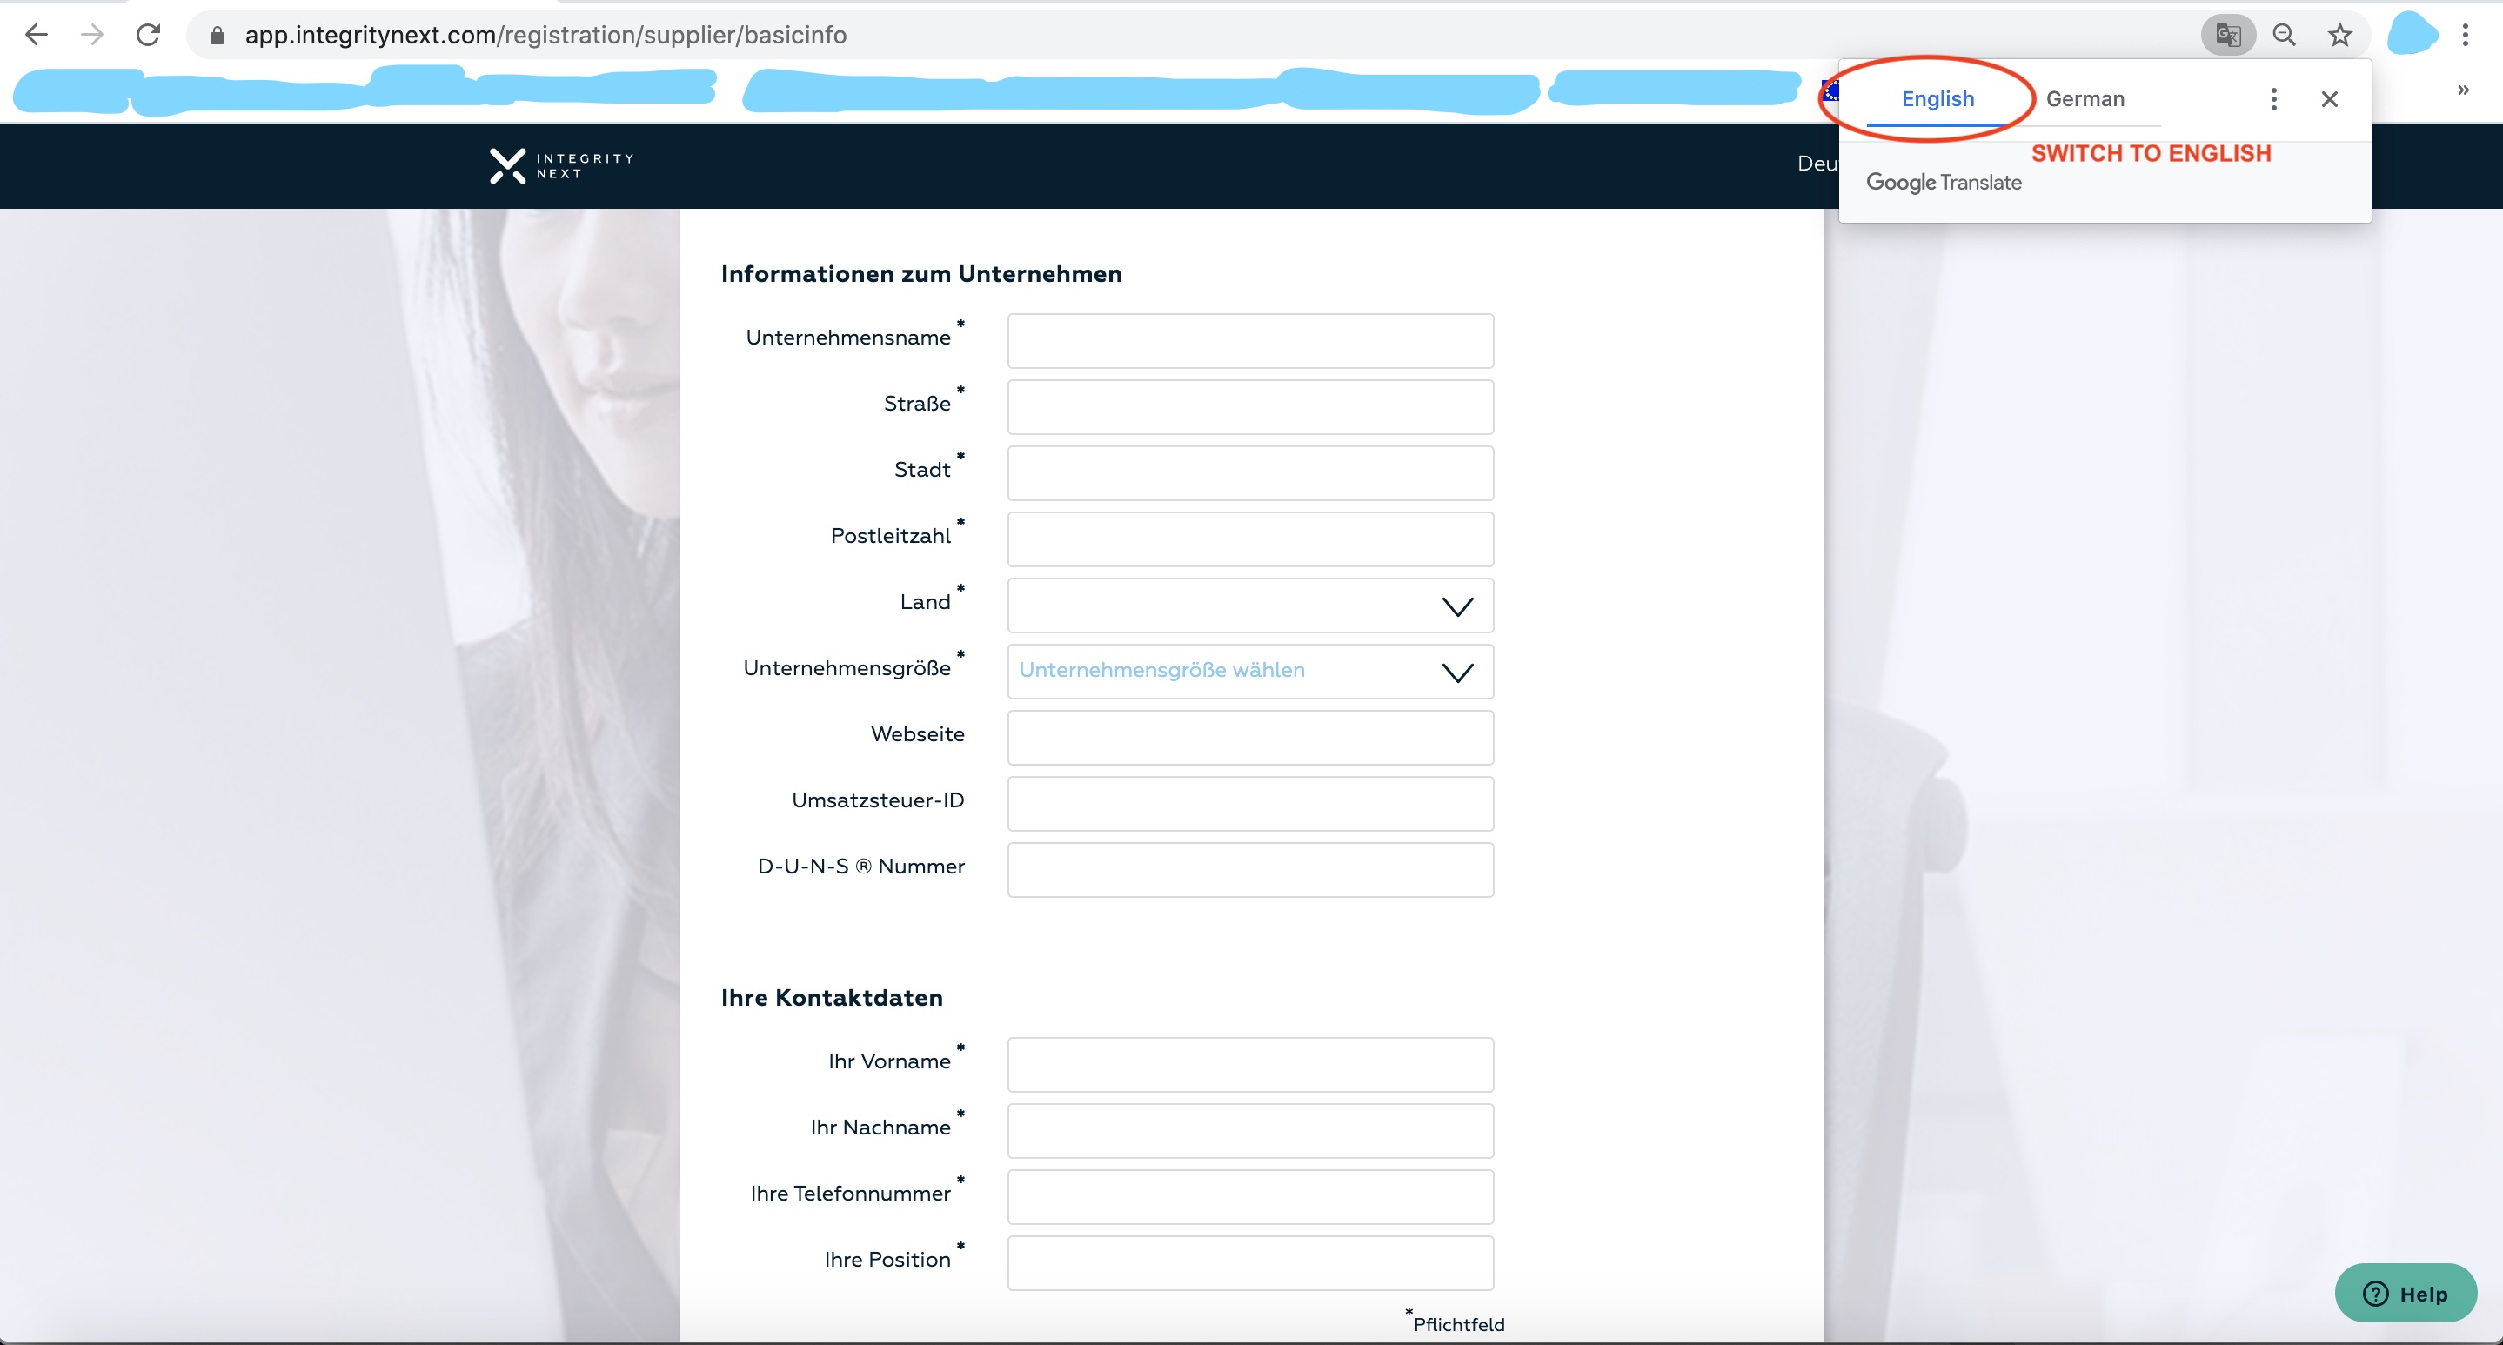
Task: Click the Umsatzsteuer-ID input field
Action: pyautogui.click(x=1249, y=804)
